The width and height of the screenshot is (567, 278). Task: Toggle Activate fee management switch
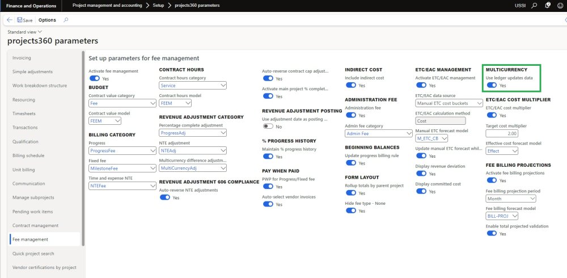click(95, 79)
